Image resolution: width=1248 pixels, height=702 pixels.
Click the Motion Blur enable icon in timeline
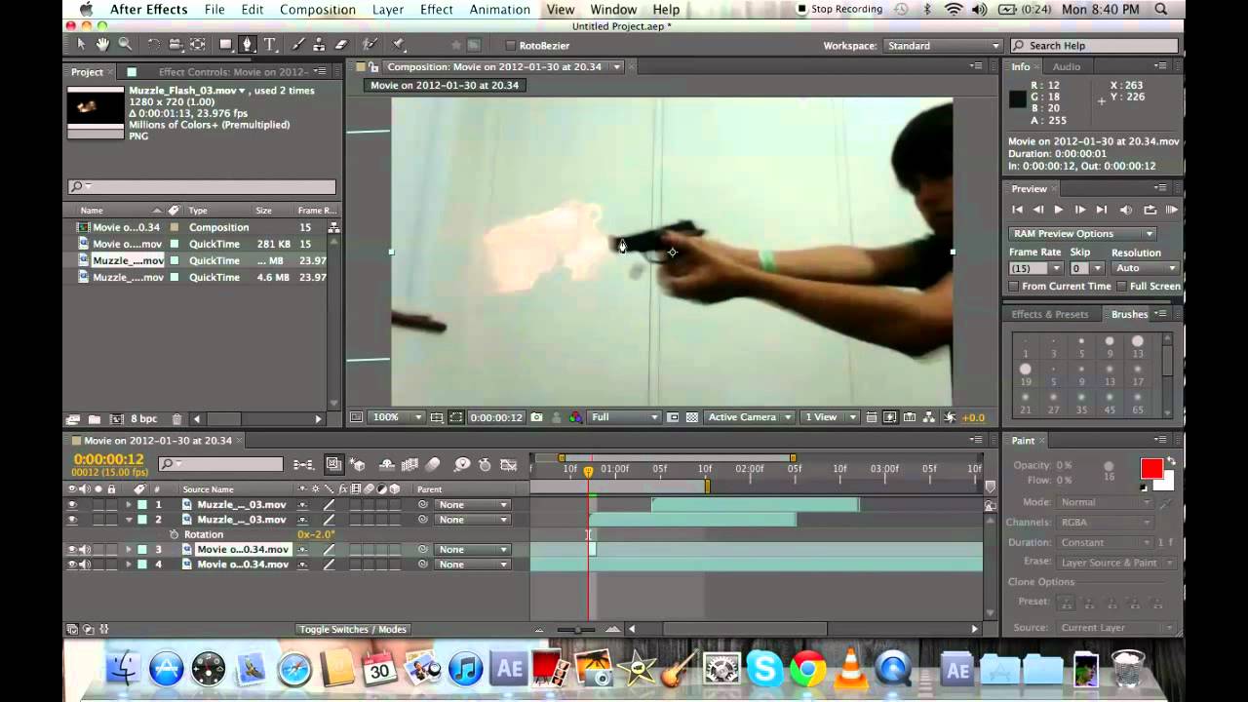coord(433,465)
